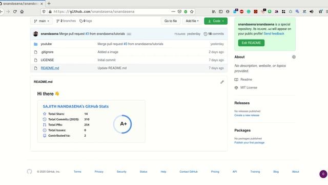The width and height of the screenshot is (328, 185).
Task: Click the 'Initial commit' message
Action: tap(107, 60)
